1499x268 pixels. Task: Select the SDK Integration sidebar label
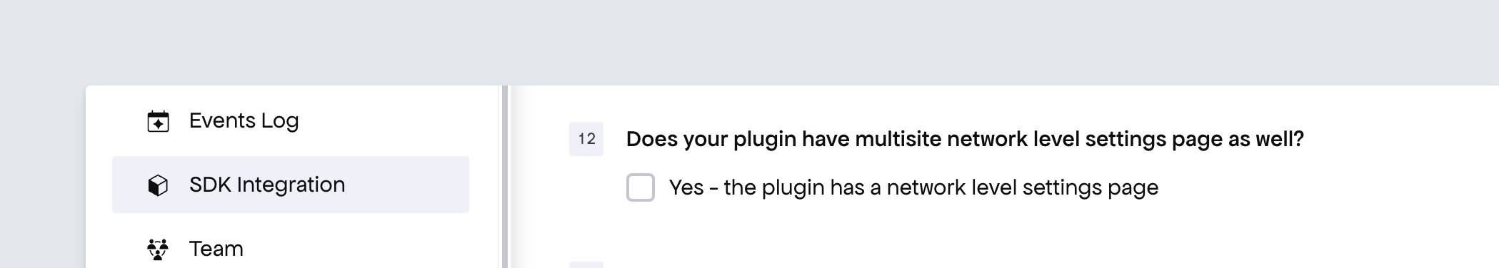(267, 185)
